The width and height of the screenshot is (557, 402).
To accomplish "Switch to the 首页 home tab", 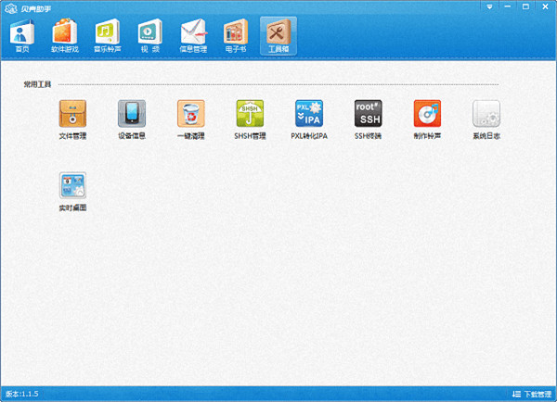I will [x=21, y=35].
